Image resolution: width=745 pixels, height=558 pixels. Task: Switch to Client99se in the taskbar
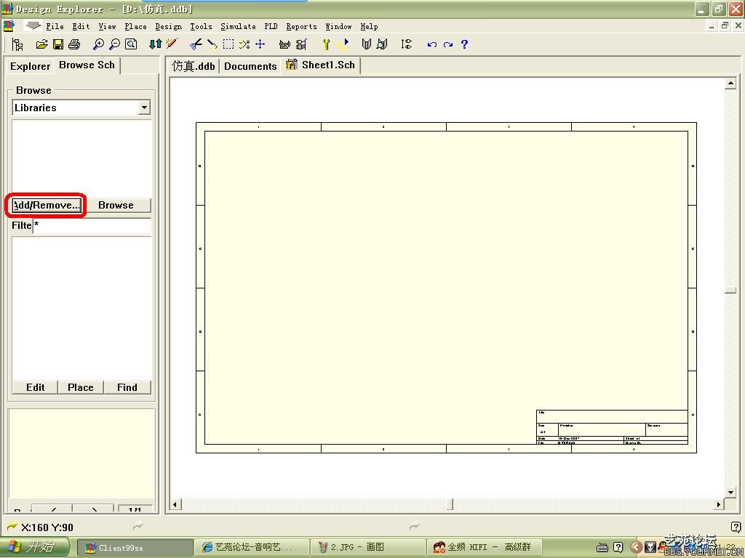click(x=135, y=548)
